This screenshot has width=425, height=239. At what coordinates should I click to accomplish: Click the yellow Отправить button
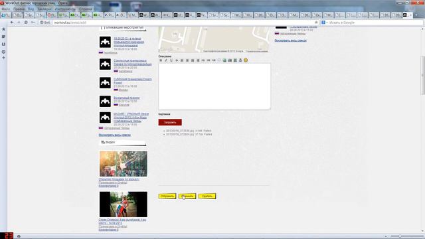point(167,196)
